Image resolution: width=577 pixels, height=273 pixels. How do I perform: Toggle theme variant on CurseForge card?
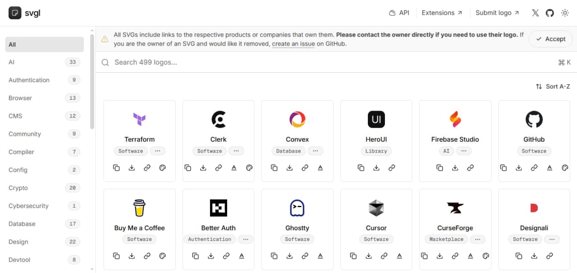(486, 256)
